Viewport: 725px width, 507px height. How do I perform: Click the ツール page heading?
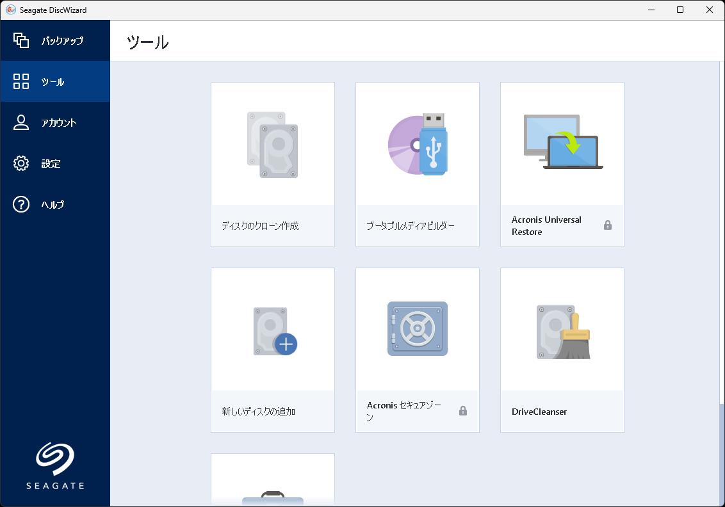147,42
